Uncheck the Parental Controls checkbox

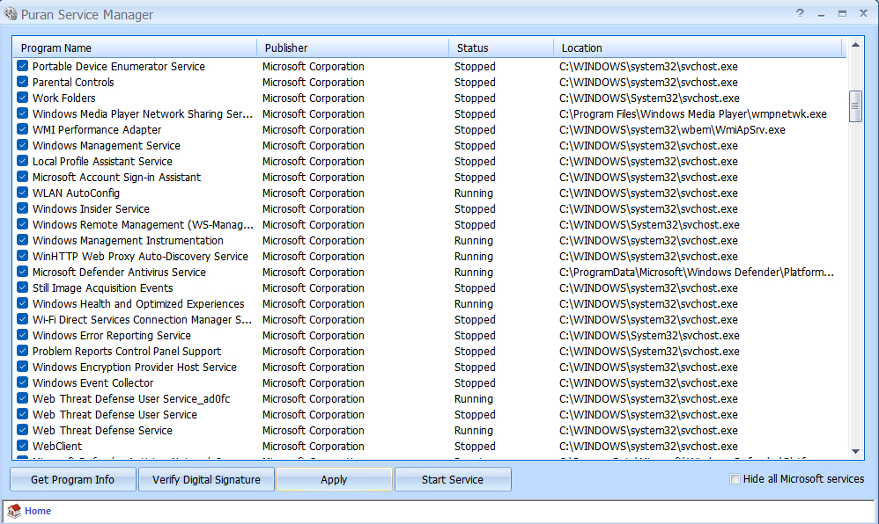pos(23,83)
